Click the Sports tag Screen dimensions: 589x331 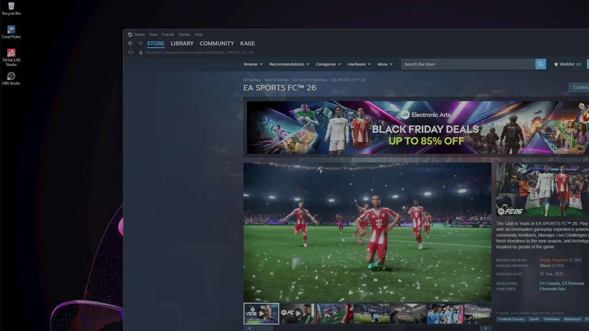coord(534,319)
